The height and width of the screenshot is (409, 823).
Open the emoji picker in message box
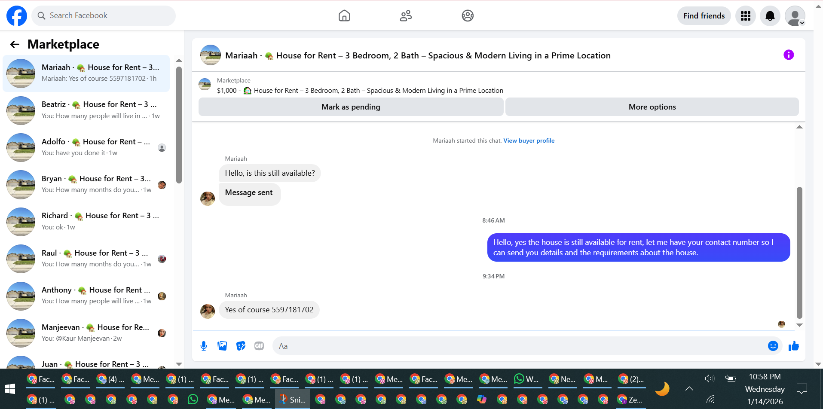pos(773,346)
